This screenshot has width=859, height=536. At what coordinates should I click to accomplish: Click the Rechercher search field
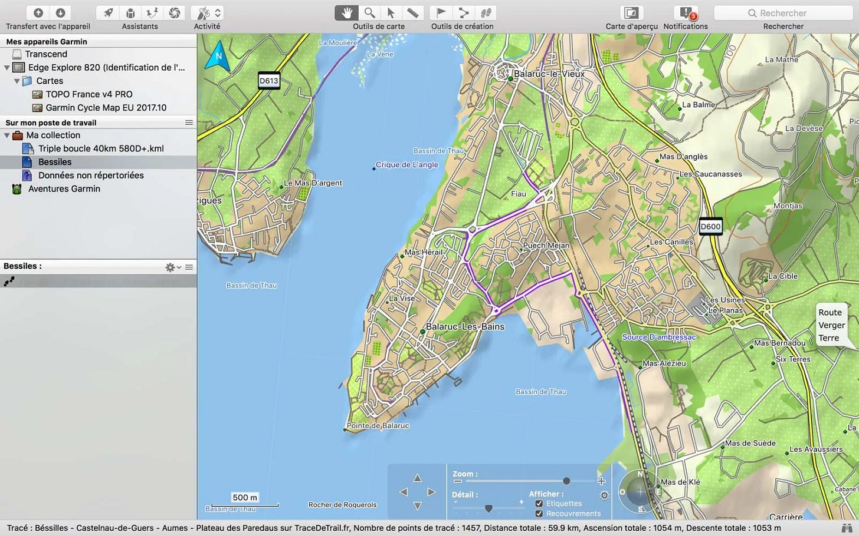(x=783, y=12)
